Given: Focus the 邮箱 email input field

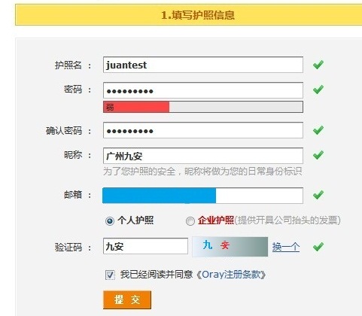Looking at the screenshot, I should [x=203, y=196].
